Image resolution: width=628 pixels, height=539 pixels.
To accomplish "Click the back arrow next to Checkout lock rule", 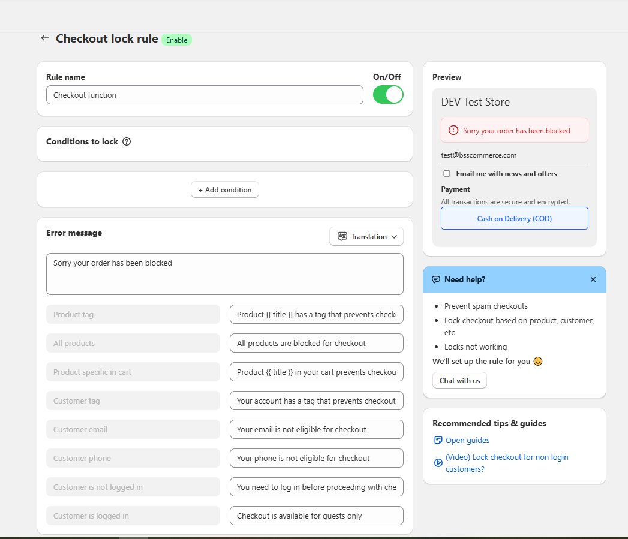I will 44,37.
